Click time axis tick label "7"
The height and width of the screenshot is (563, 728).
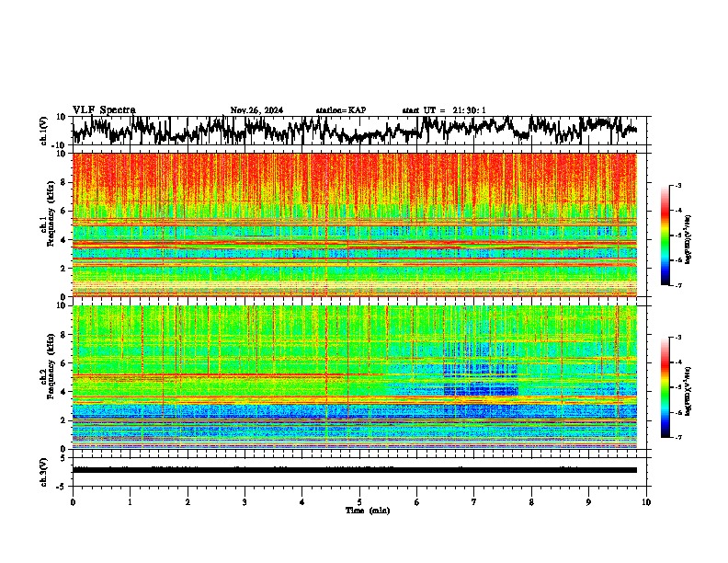point(474,502)
